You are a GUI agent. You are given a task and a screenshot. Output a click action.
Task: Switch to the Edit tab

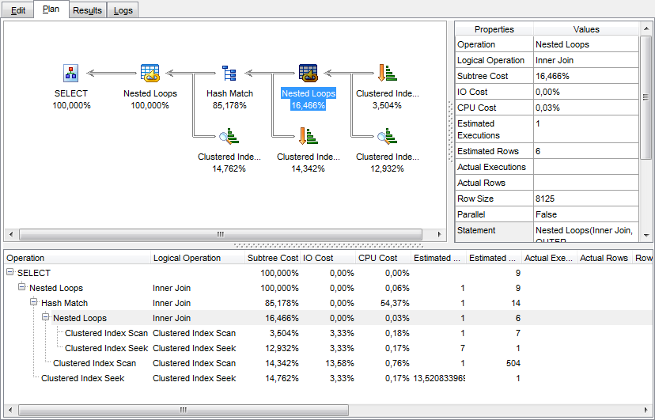18,10
